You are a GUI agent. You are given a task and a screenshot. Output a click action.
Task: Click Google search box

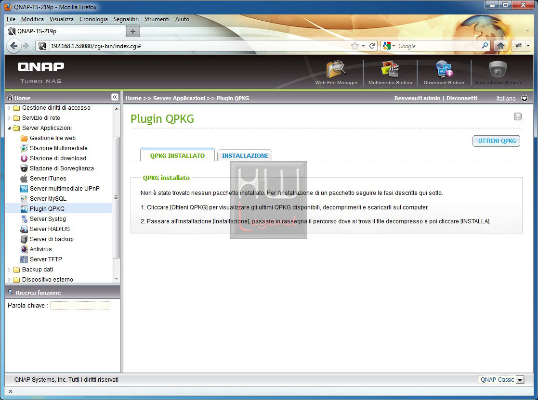tap(439, 46)
